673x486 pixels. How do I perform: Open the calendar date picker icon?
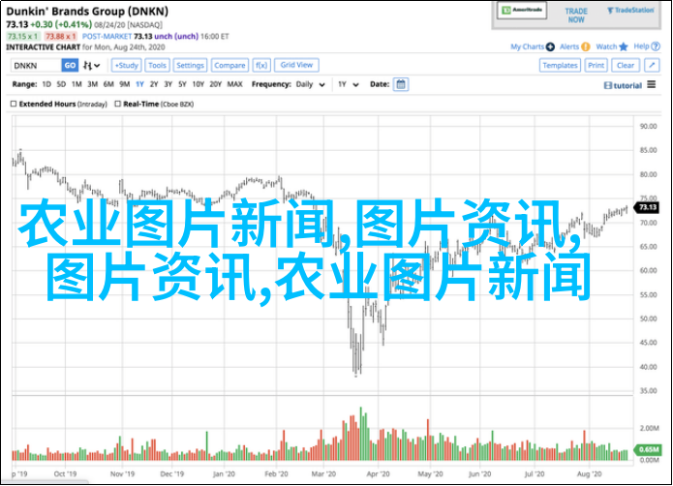(x=401, y=84)
